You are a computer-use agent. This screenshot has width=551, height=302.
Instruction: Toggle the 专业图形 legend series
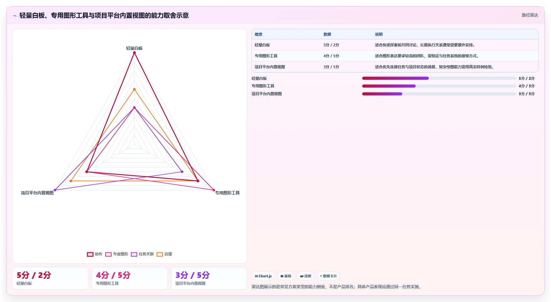[x=117, y=254]
